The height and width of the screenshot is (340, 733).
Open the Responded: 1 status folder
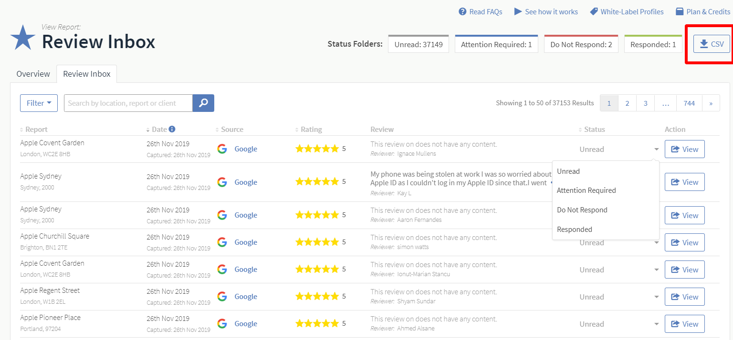tap(653, 44)
